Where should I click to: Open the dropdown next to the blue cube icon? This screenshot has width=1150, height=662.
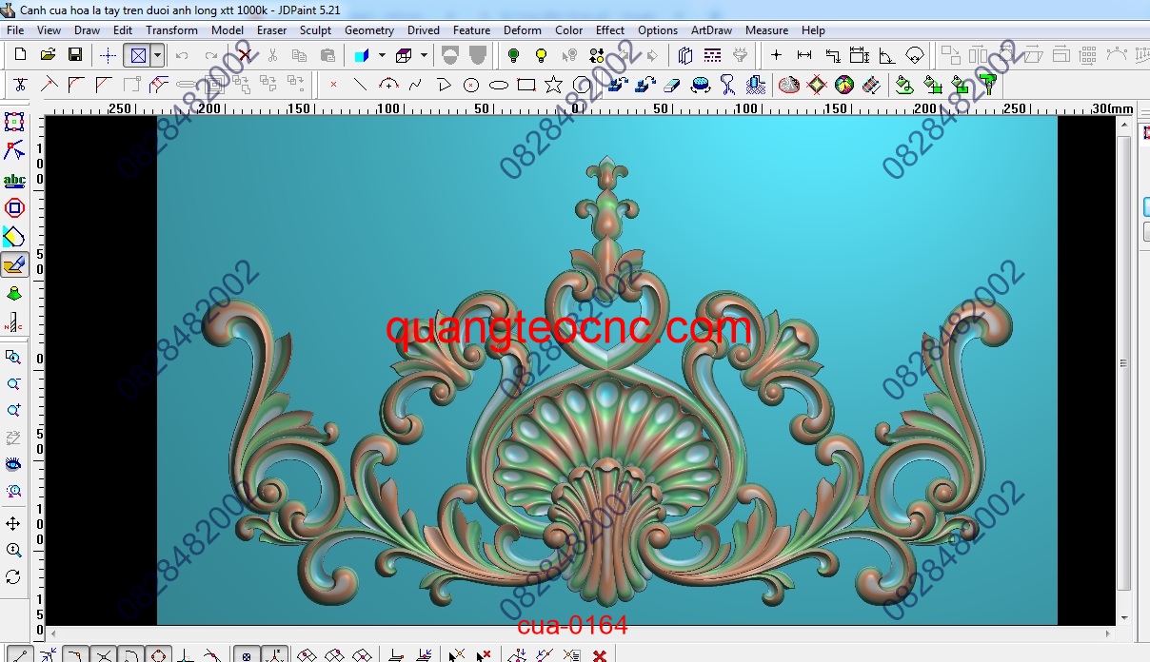382,55
